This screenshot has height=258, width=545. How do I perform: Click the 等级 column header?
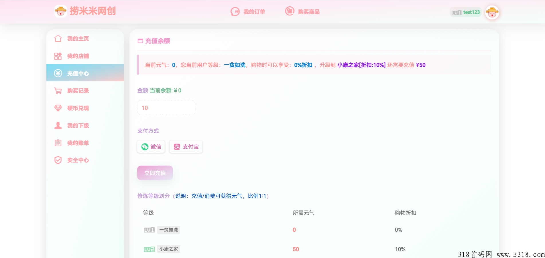click(149, 213)
